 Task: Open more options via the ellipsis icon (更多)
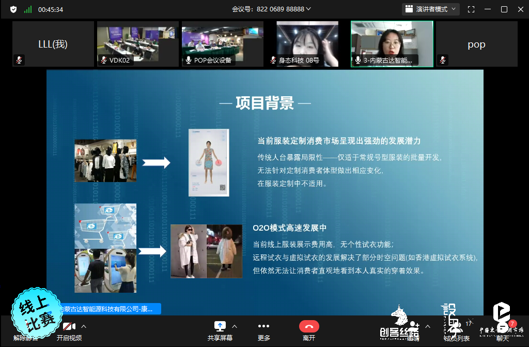[x=263, y=326]
